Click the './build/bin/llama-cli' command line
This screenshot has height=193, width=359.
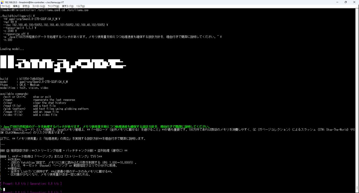18,16
